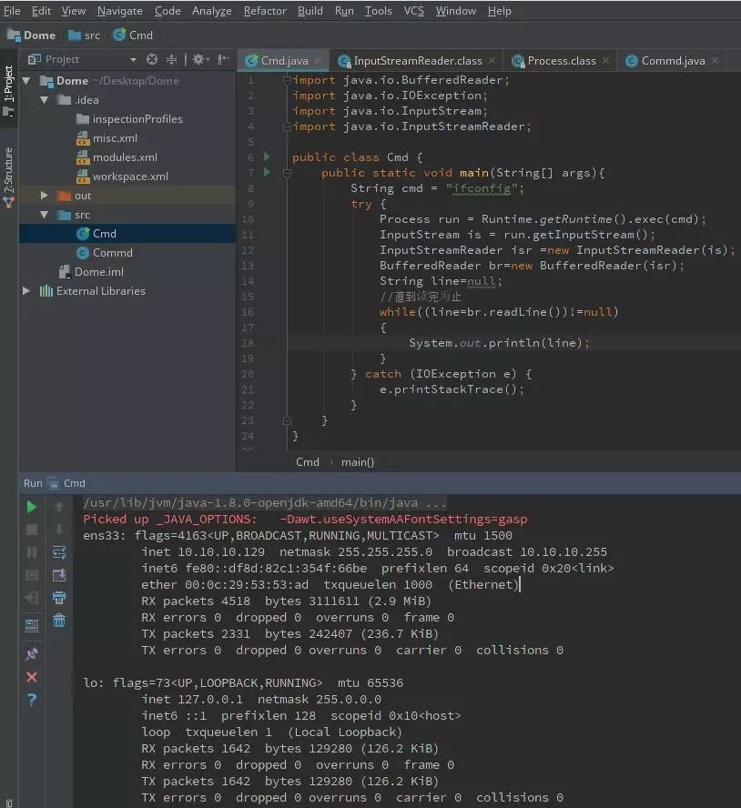Image resolution: width=741 pixels, height=808 pixels.
Task: Place cursor on System.out.println line
Action: [499, 343]
